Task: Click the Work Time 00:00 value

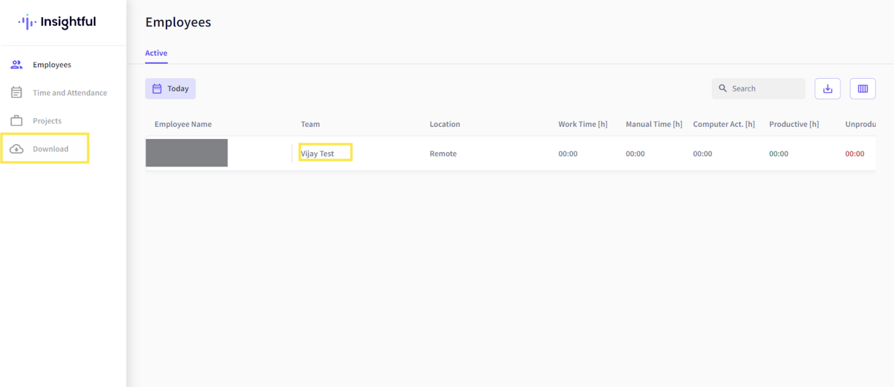Action: 568,154
